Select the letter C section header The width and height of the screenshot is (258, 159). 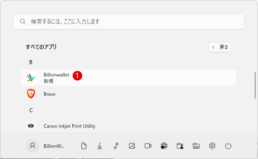pyautogui.click(x=31, y=110)
